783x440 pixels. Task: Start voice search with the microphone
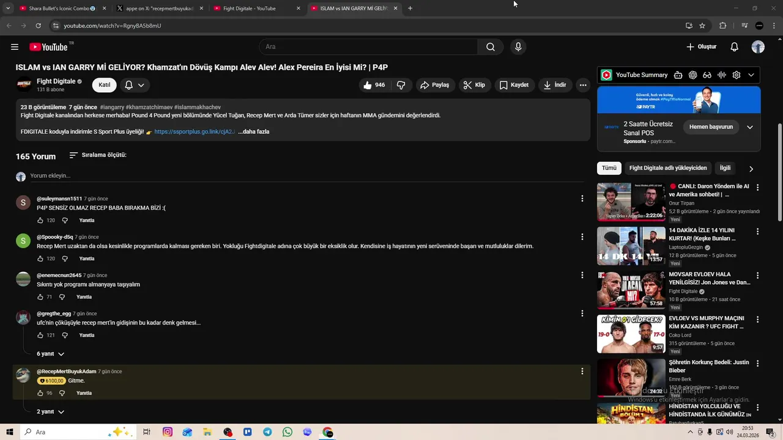tap(518, 47)
